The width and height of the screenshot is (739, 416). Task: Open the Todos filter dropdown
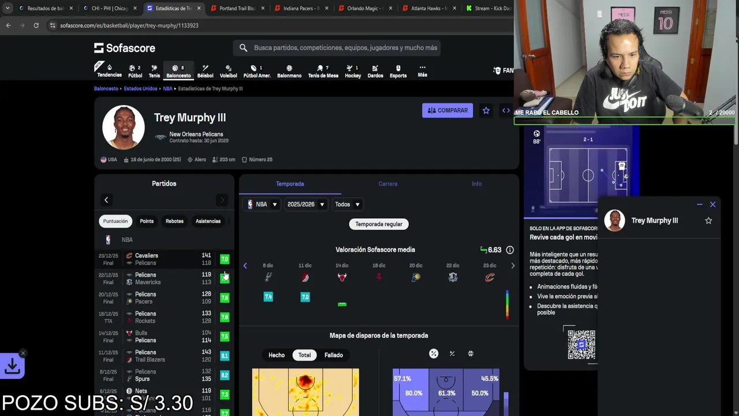347,204
